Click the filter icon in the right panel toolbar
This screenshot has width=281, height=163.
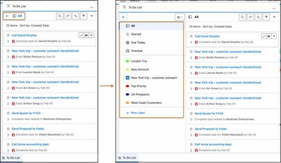coord(266,17)
